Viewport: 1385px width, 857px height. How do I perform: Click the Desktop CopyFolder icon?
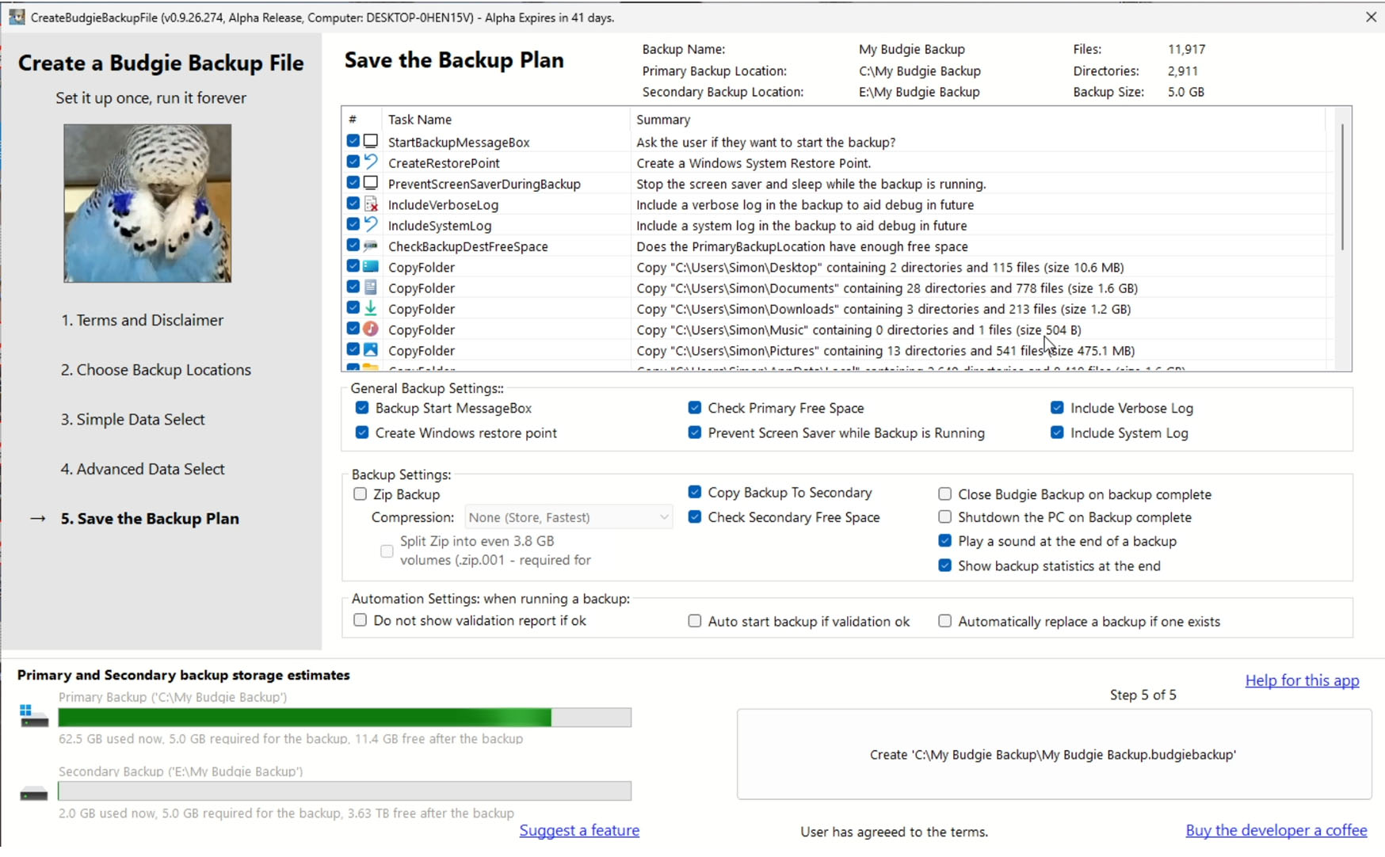(x=370, y=266)
